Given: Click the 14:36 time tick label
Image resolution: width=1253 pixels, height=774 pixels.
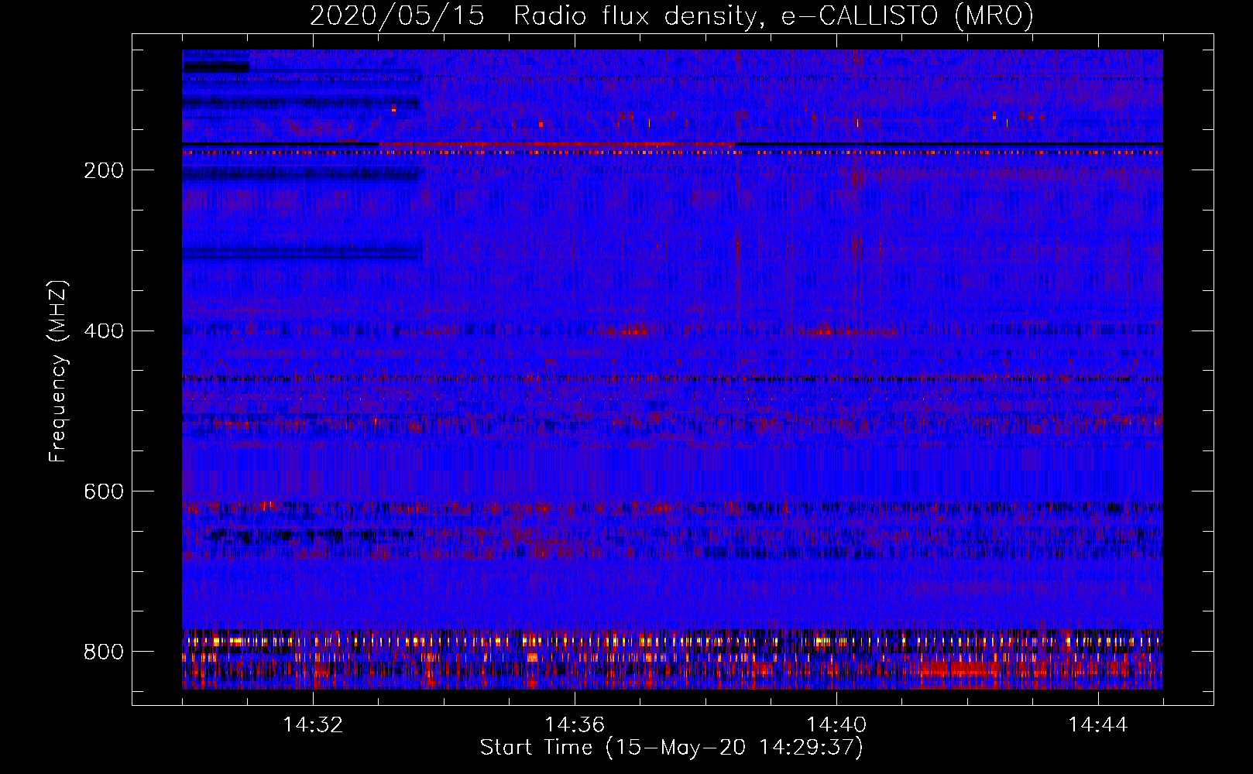Looking at the screenshot, I should pos(575,725).
